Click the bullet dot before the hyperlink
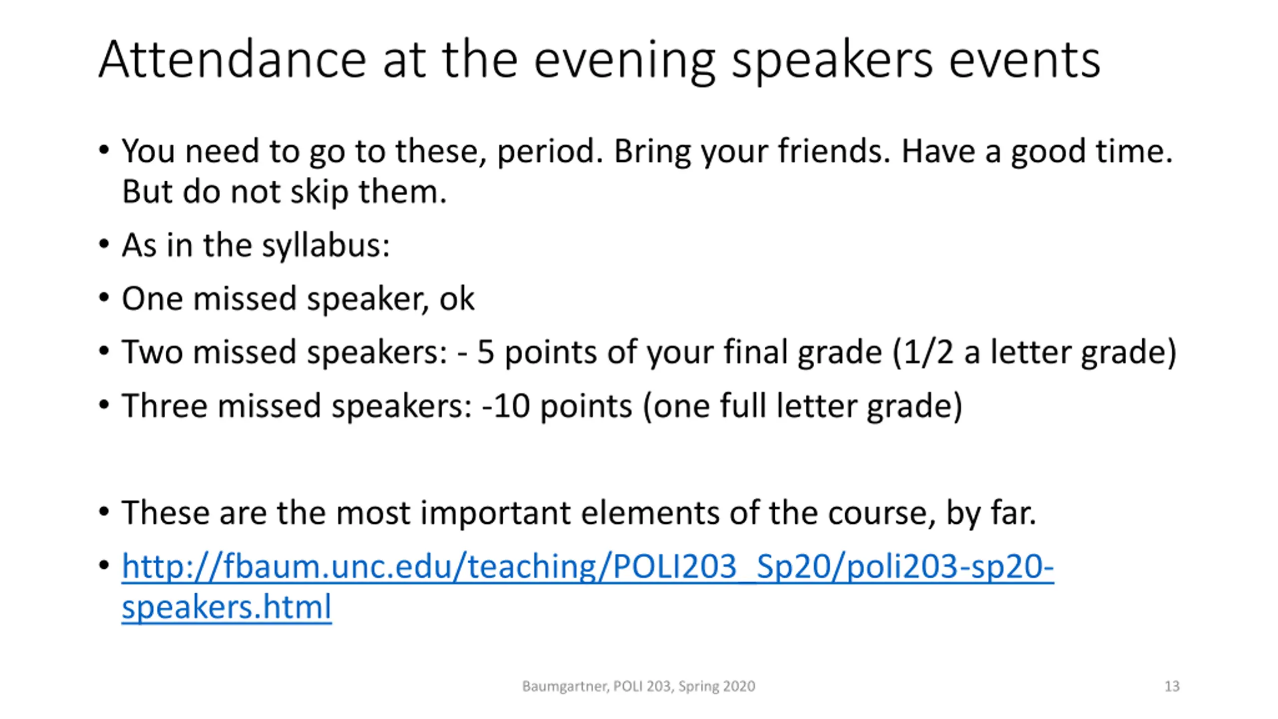Viewport: 1278px width, 719px height. tap(104, 566)
